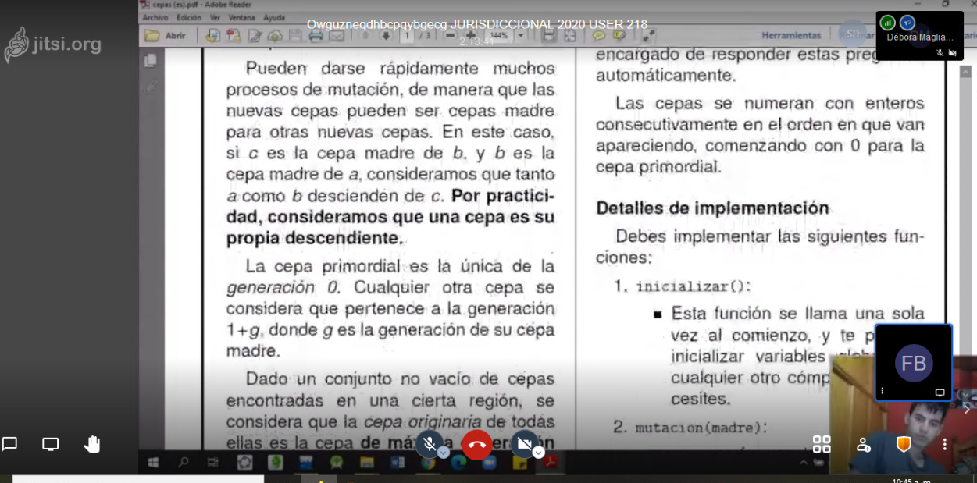Click the Windows Start button
The height and width of the screenshot is (483, 977).
(153, 463)
